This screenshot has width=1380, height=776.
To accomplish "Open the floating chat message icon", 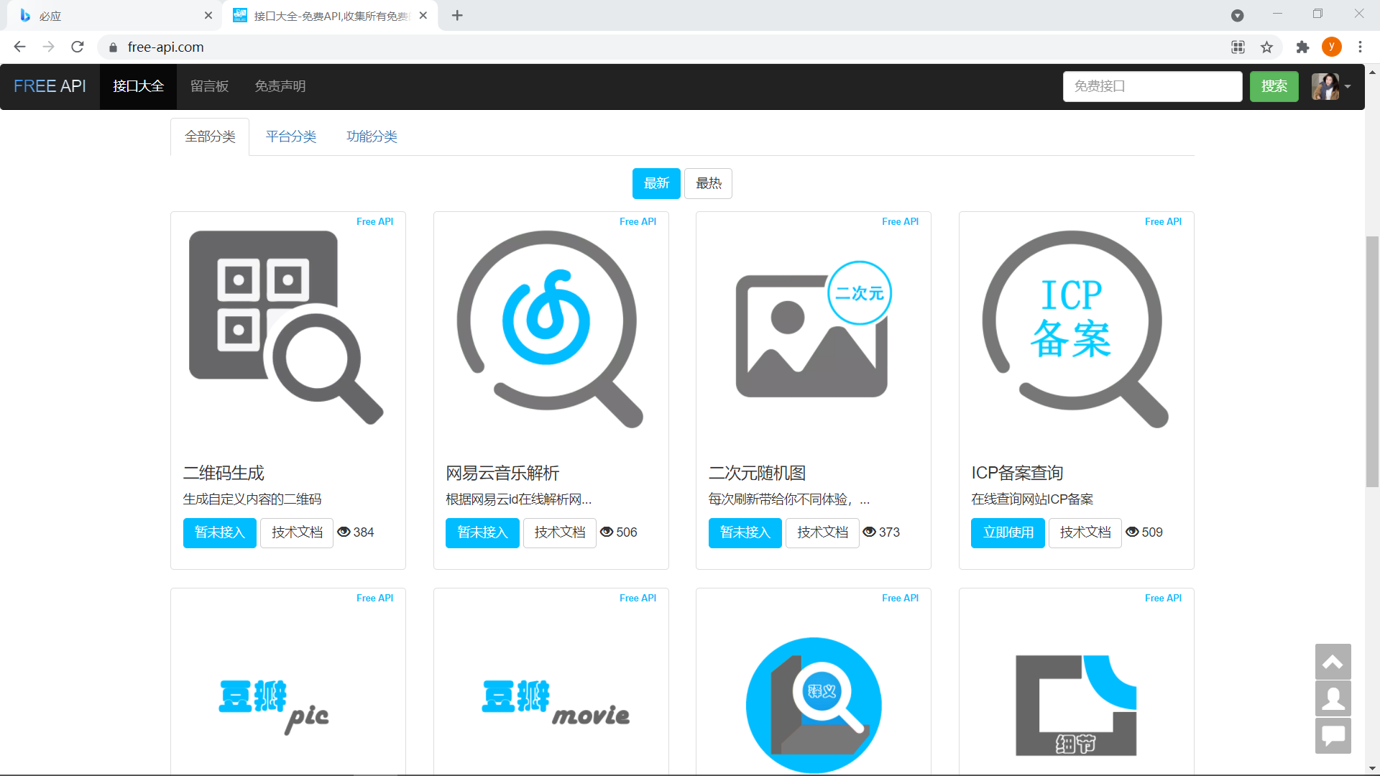I will coord(1333,735).
